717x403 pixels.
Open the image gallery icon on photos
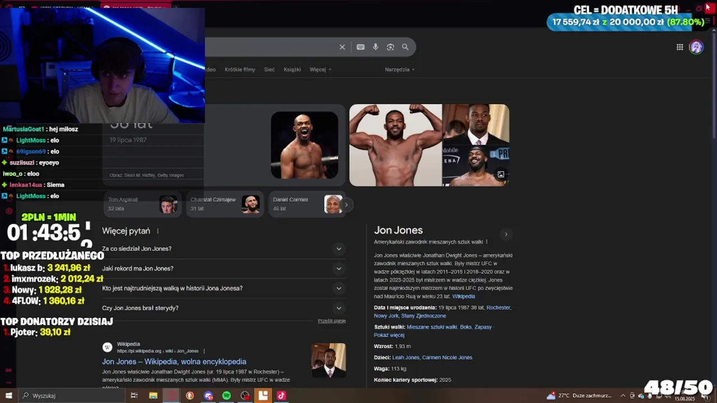pyautogui.click(x=501, y=175)
